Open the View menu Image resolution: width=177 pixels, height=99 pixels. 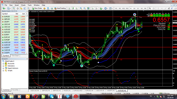pyautogui.click(x=11, y=5)
